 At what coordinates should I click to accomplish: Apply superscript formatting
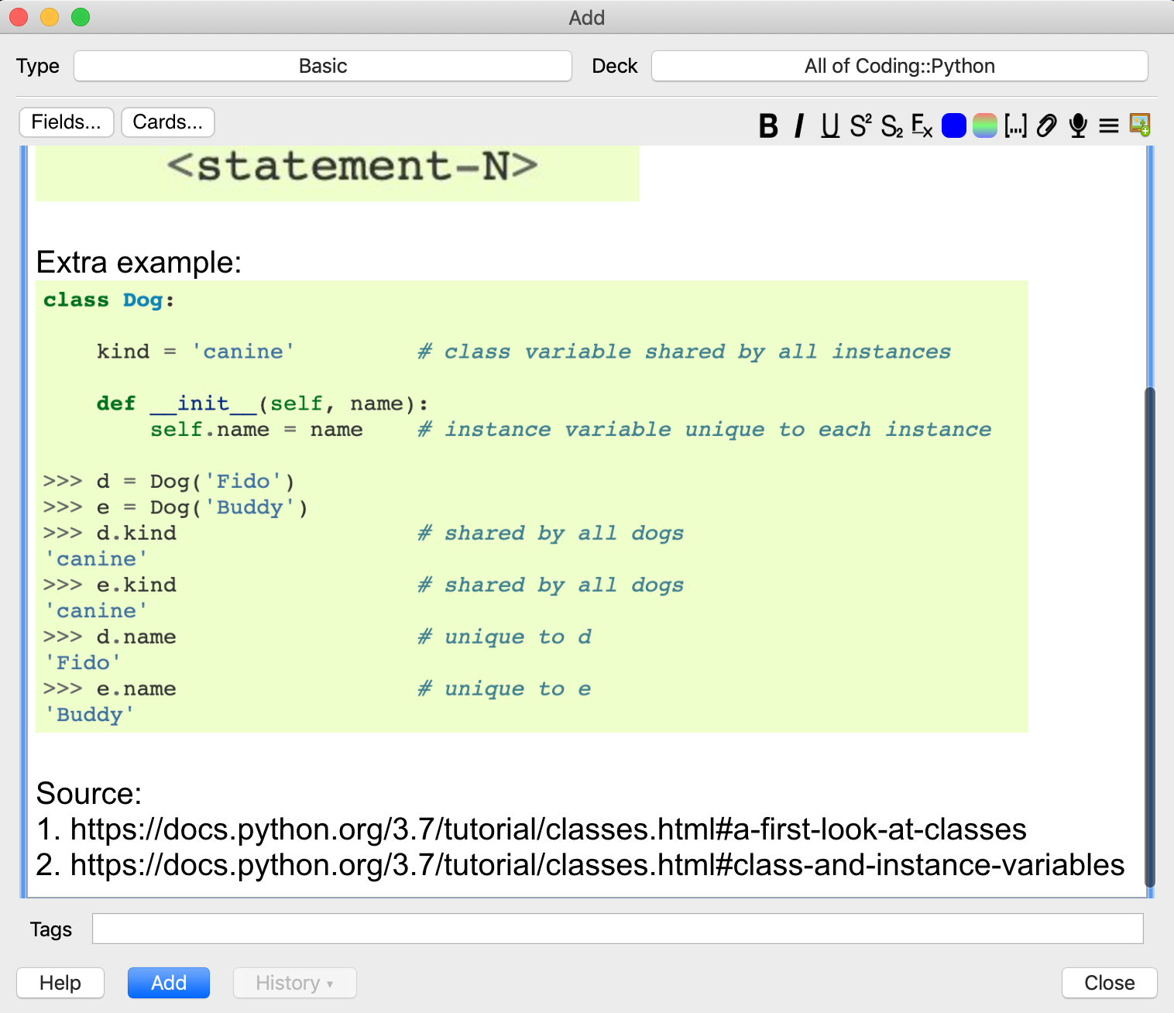point(860,125)
